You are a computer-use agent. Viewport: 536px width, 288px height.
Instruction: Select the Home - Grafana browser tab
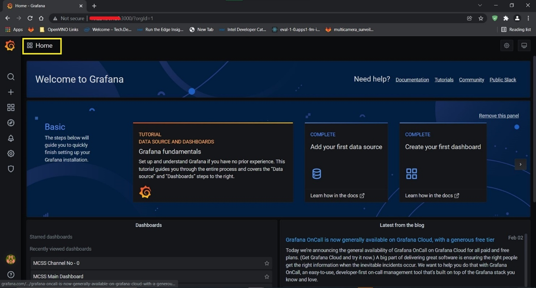(x=43, y=6)
